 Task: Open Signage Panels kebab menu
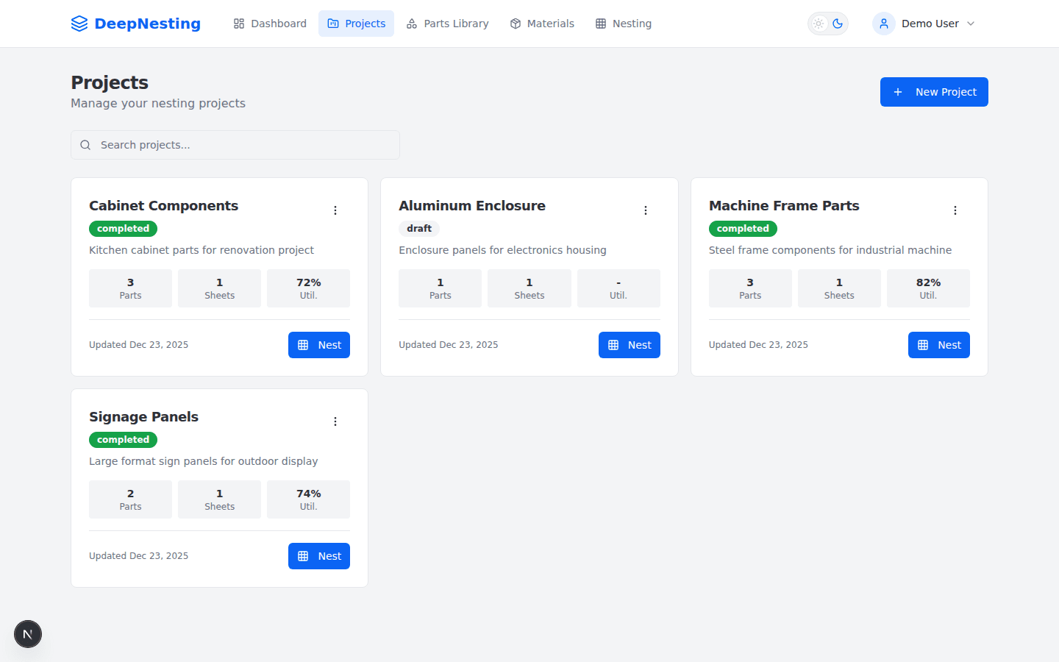(x=335, y=421)
